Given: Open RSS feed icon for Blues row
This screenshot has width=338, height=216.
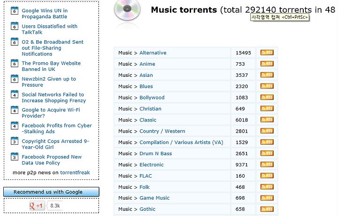Looking at the screenshot, I should coord(267,86).
